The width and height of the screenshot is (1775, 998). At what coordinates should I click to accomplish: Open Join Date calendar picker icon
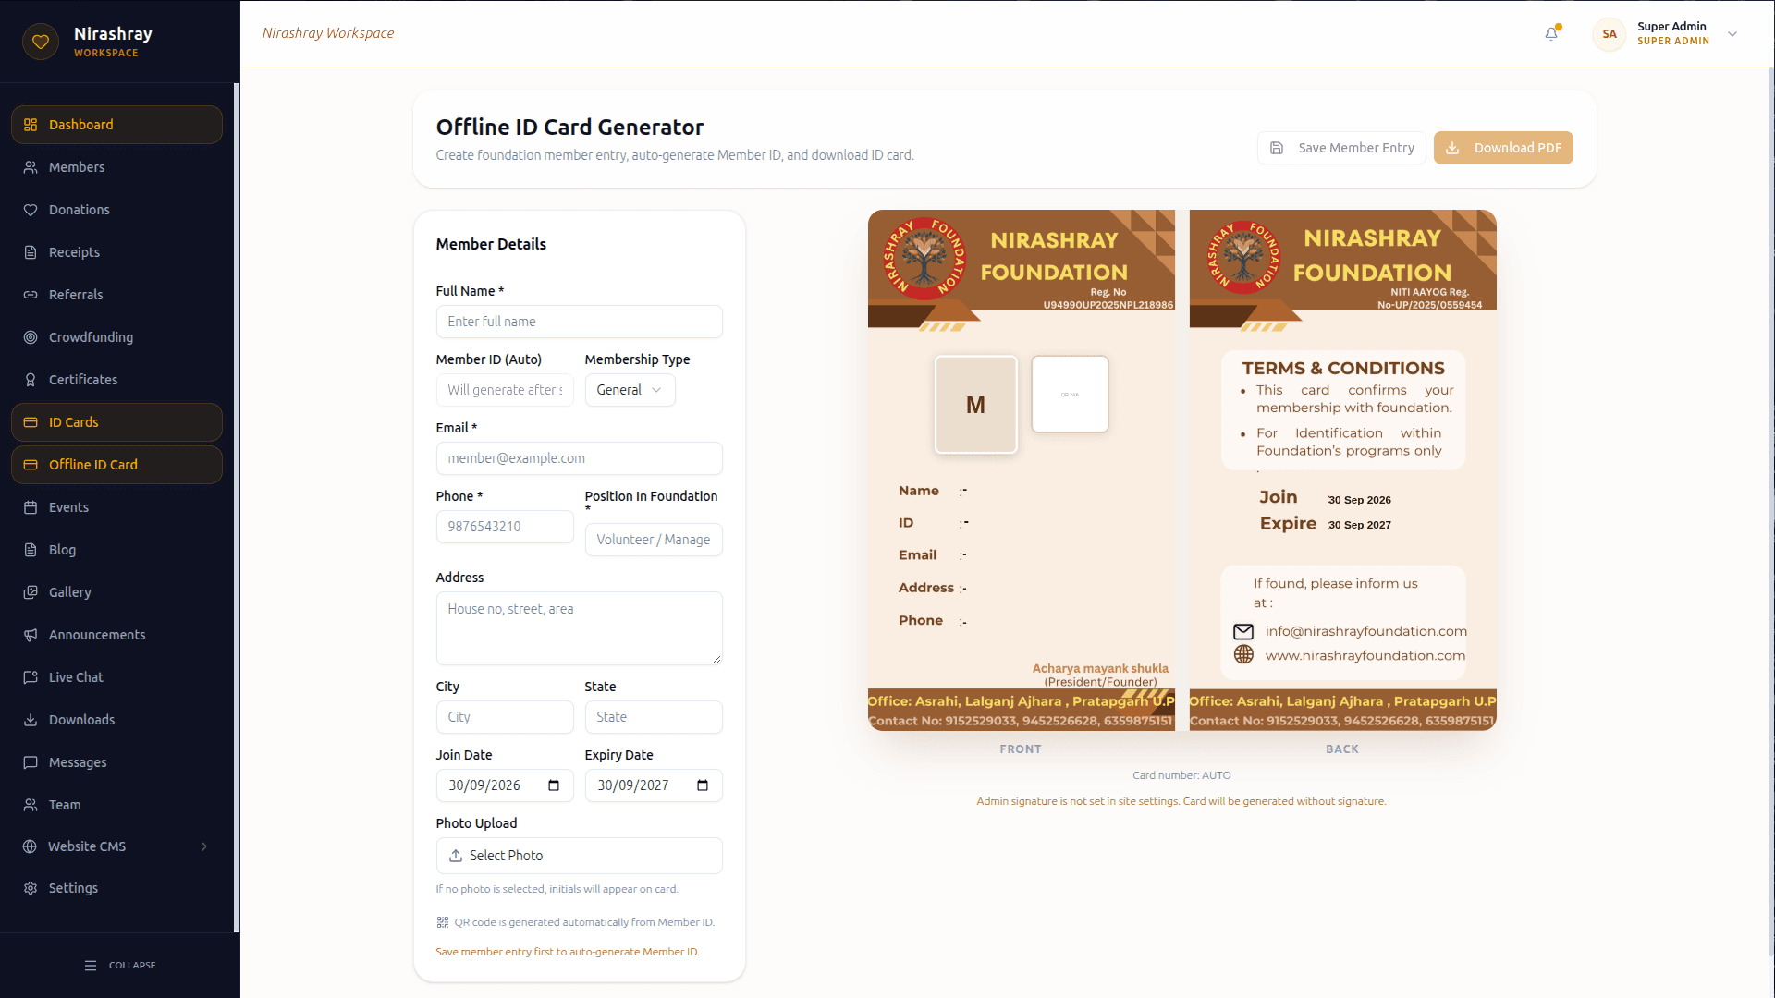coord(554,785)
